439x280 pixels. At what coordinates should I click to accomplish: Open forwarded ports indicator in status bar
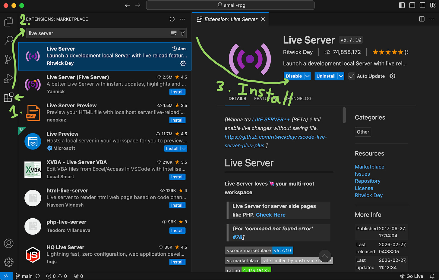(78, 276)
